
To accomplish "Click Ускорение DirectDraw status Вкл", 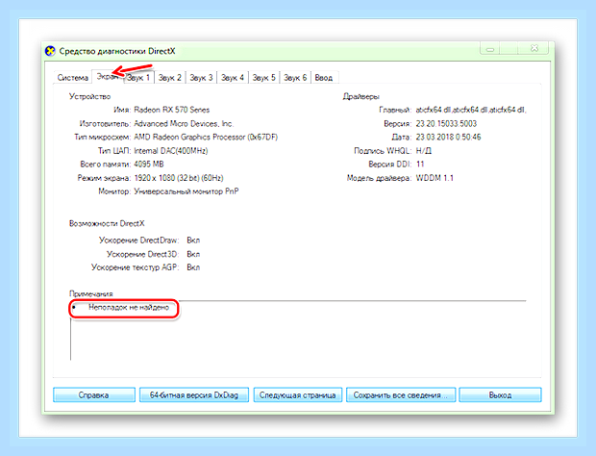I will (193, 241).
